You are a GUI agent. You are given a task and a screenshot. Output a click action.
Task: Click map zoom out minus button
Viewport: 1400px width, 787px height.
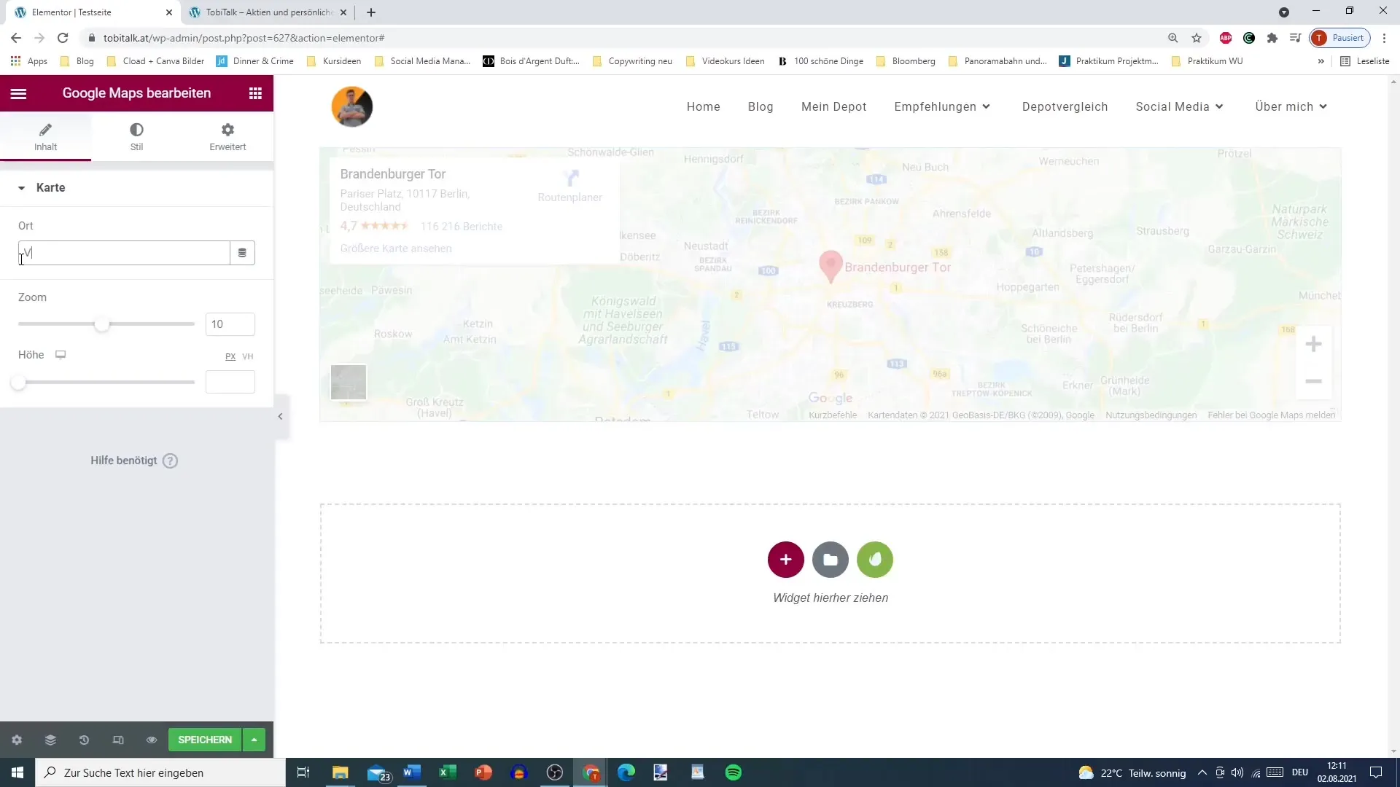point(1313,381)
